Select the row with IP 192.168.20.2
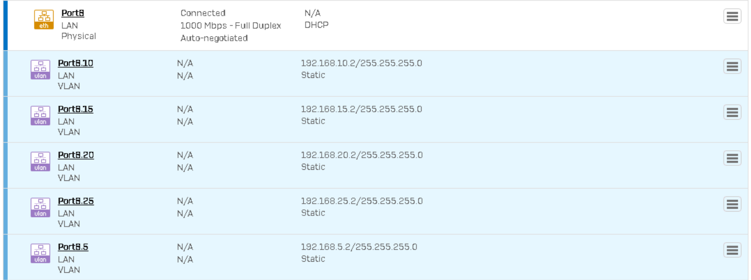 tap(361, 155)
